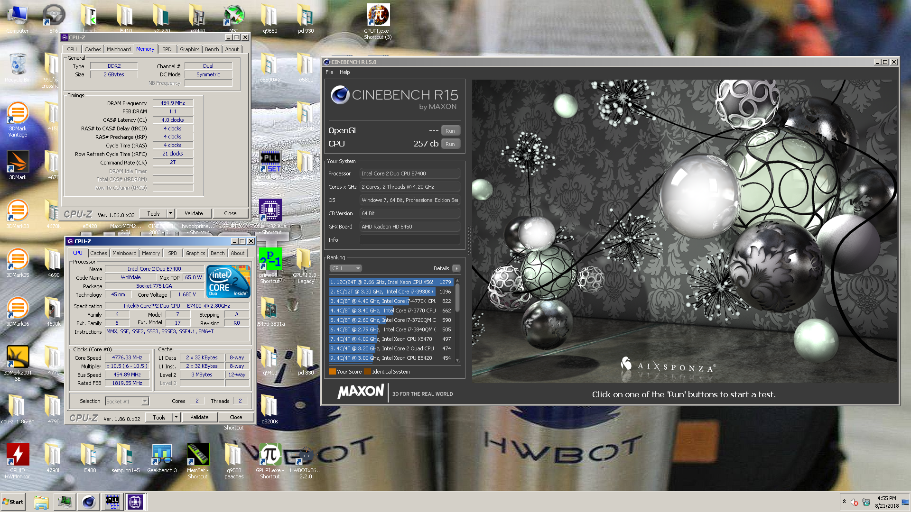Open the pd 930 folder

tap(306, 19)
